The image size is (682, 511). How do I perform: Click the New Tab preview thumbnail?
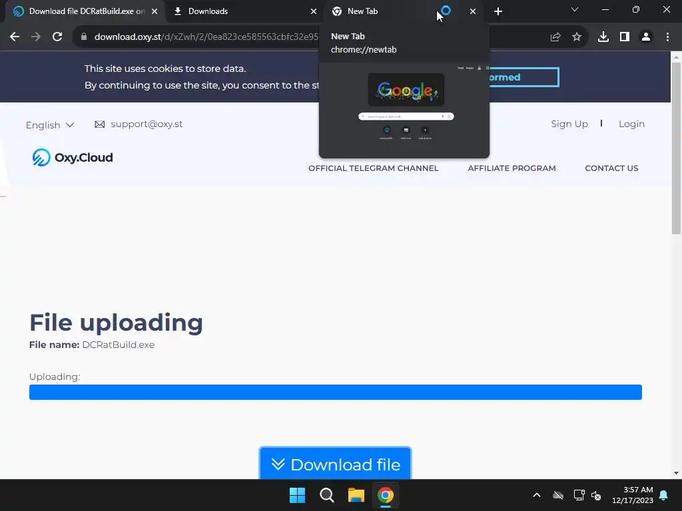404,110
